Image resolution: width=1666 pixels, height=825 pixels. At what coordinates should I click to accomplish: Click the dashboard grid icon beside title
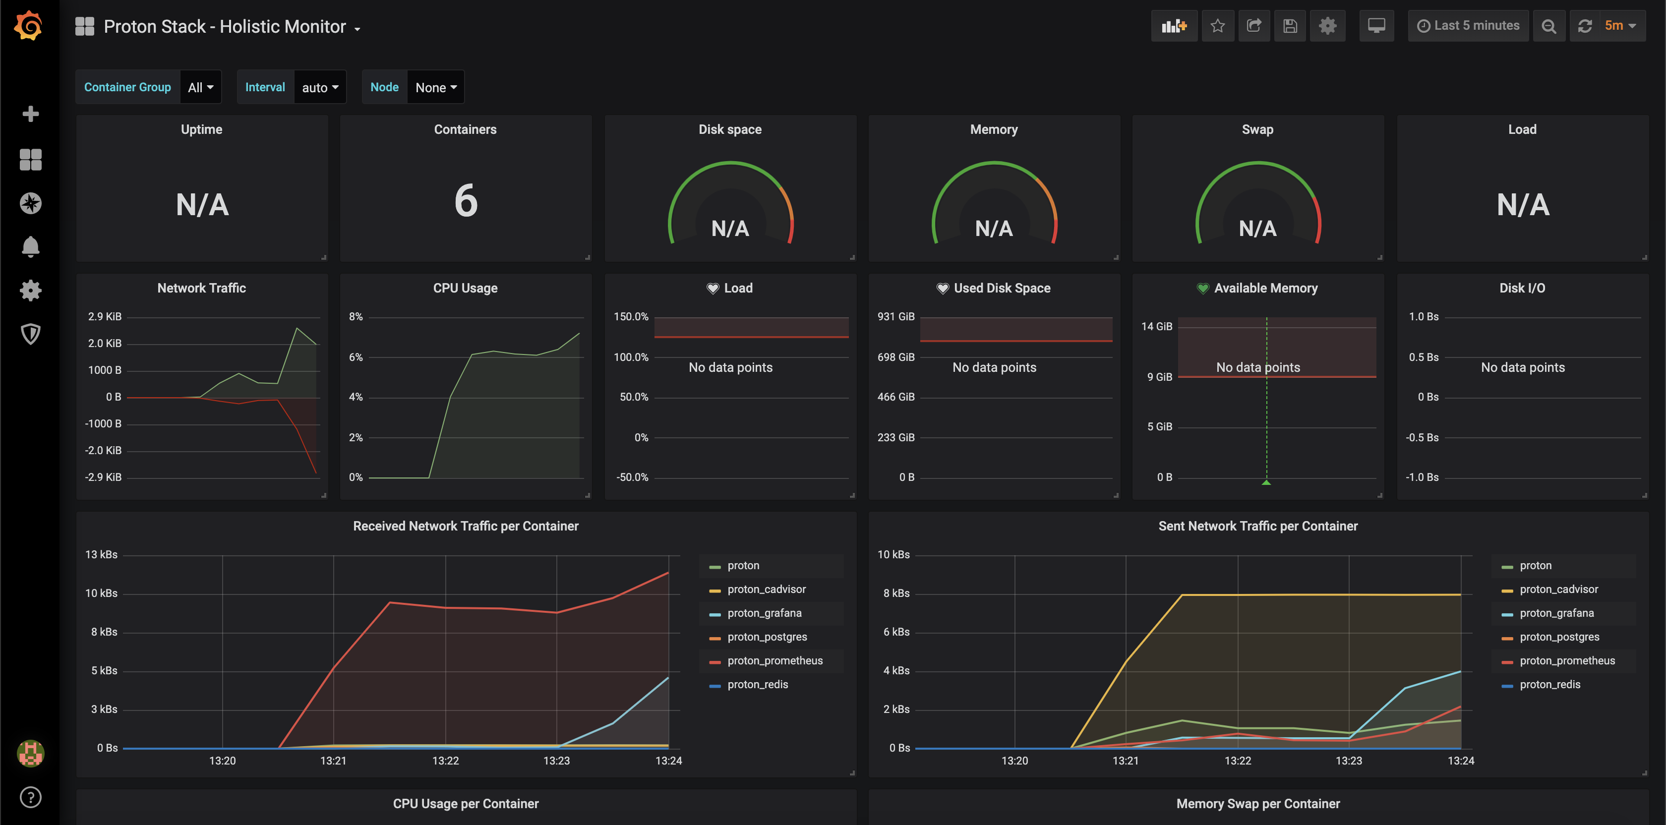(x=85, y=26)
